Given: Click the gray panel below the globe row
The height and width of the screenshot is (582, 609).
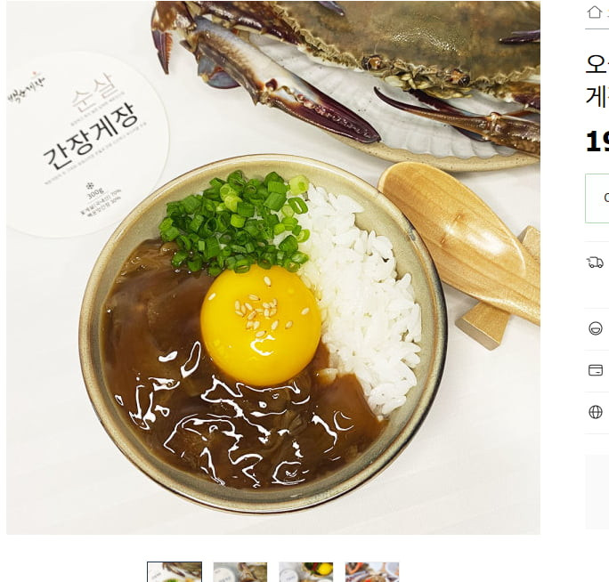Looking at the screenshot, I should point(597,491).
